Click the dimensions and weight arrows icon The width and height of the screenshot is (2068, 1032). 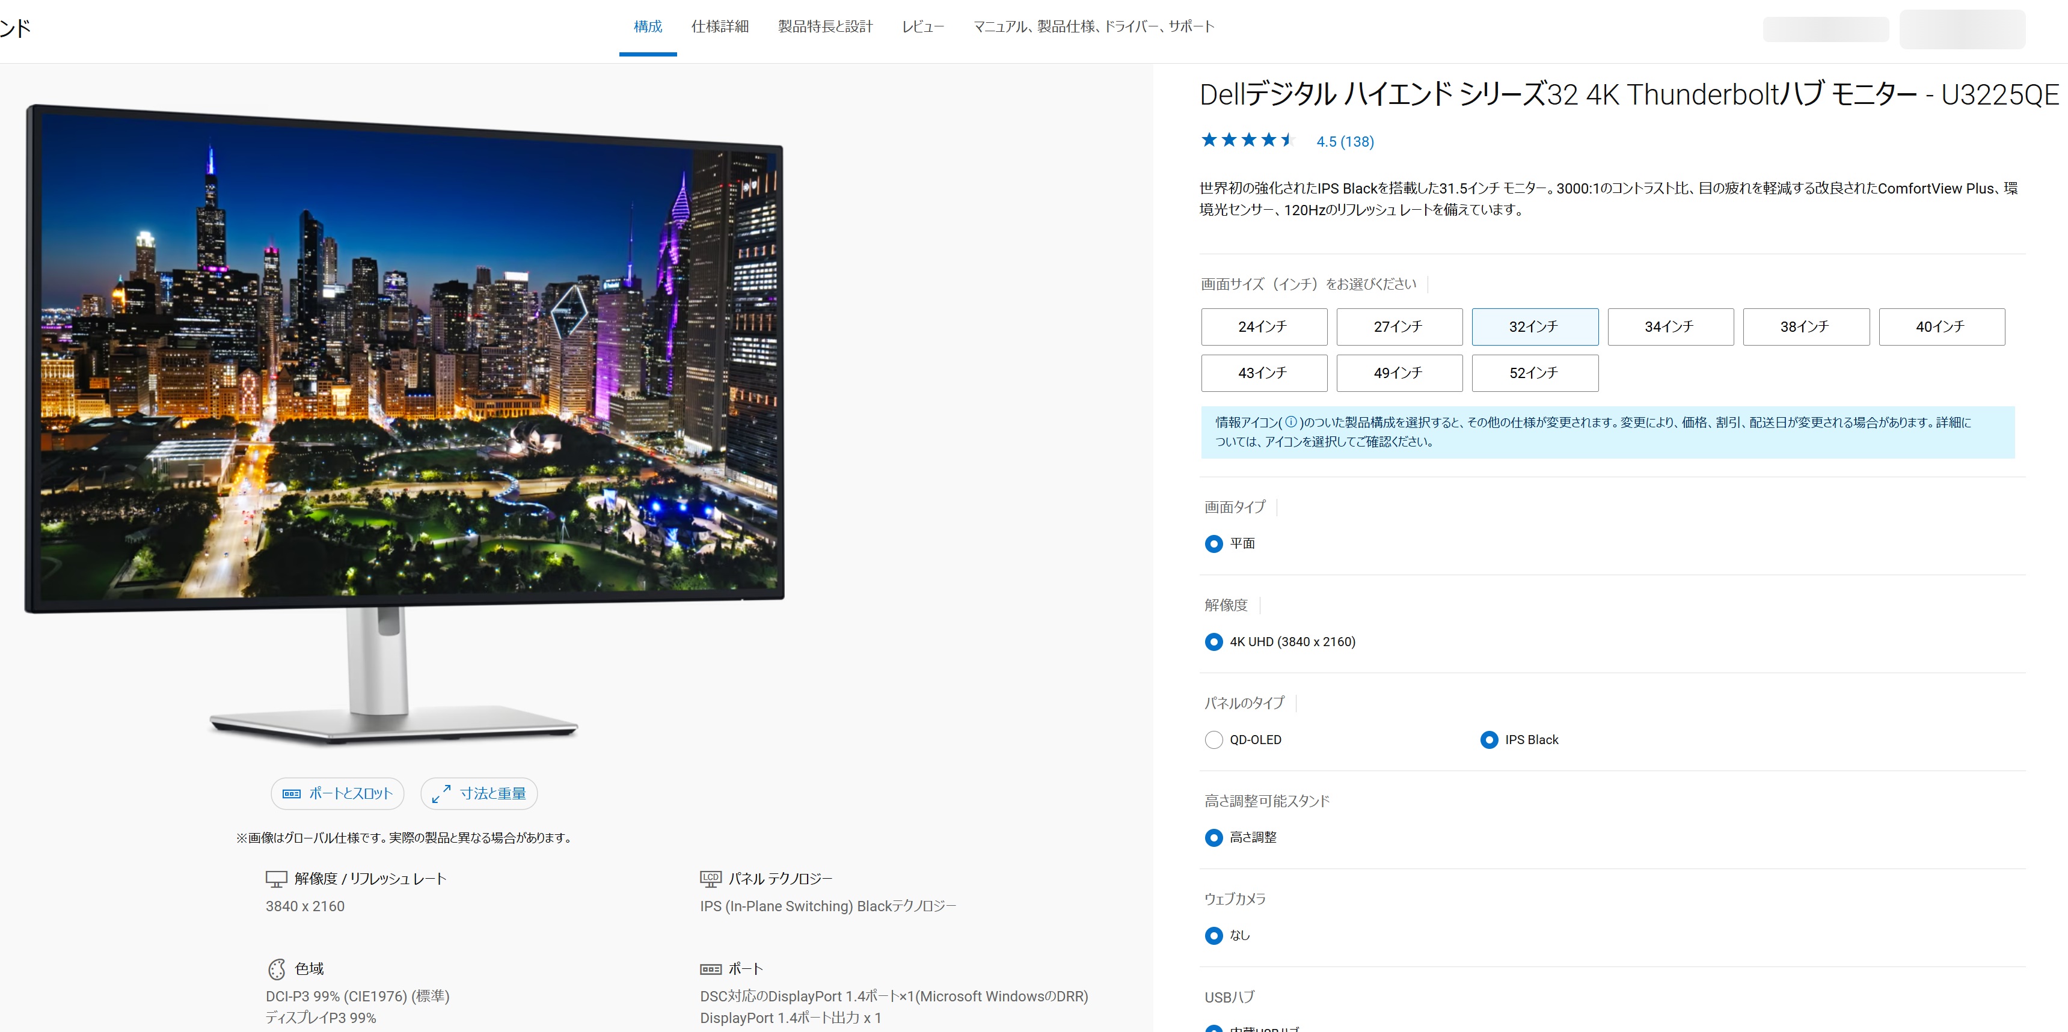pyautogui.click(x=441, y=793)
